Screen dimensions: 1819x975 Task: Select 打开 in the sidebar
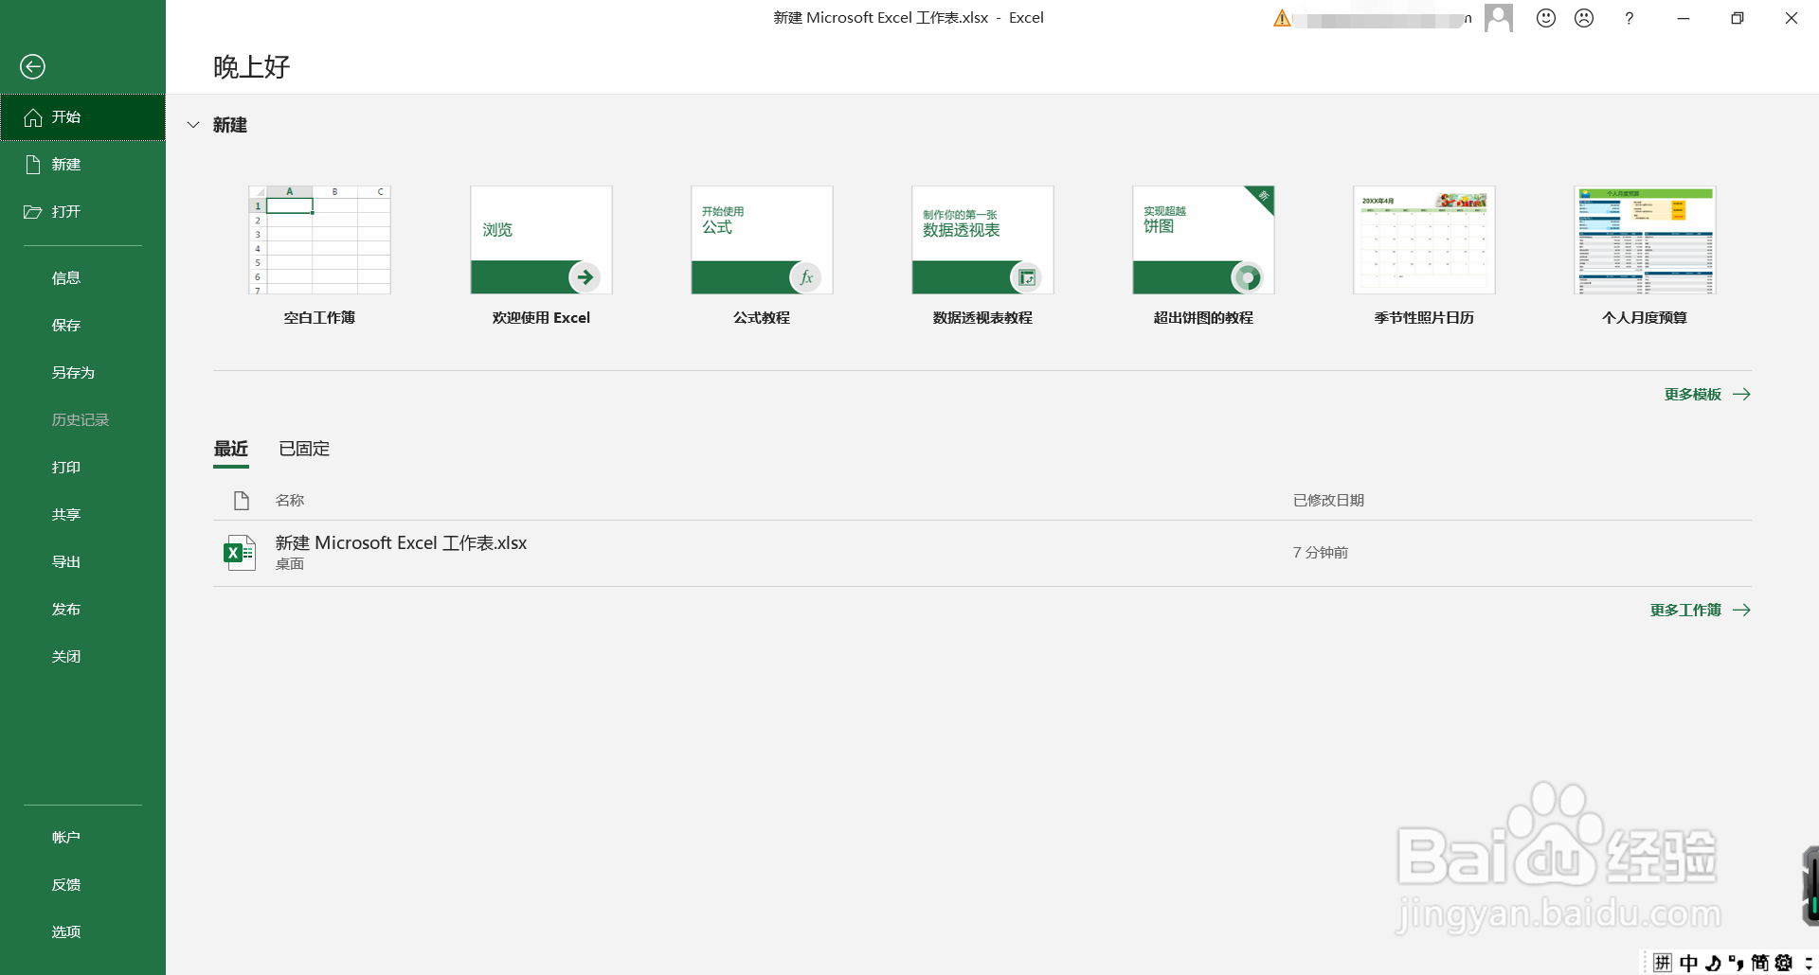(x=82, y=212)
